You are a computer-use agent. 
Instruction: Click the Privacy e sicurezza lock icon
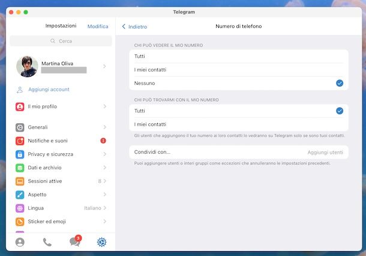(20, 154)
